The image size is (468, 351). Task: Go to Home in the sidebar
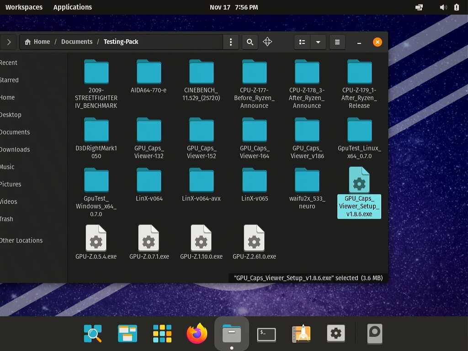33,97
